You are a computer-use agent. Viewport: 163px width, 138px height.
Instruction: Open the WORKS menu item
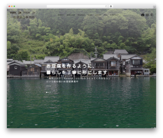pos(61,15)
